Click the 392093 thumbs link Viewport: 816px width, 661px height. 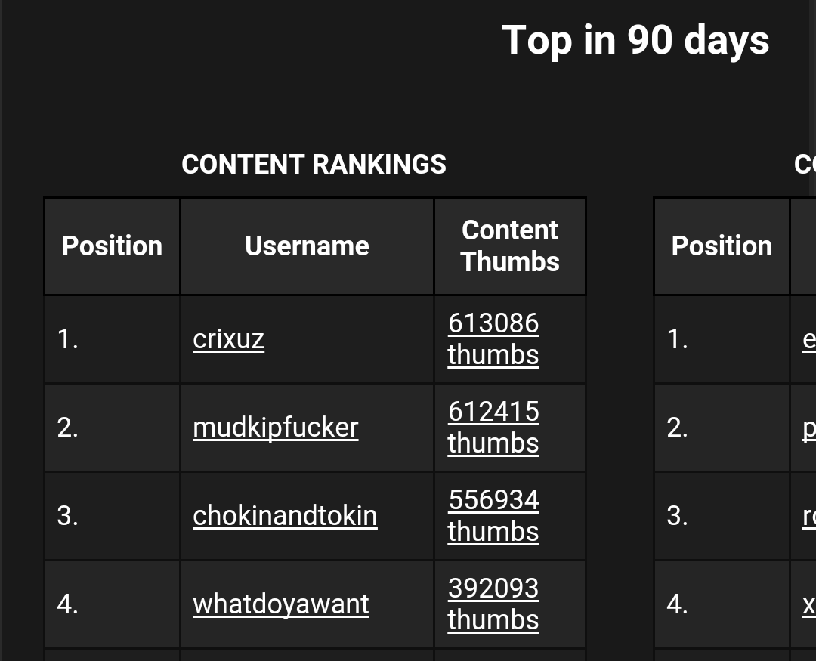(x=493, y=604)
